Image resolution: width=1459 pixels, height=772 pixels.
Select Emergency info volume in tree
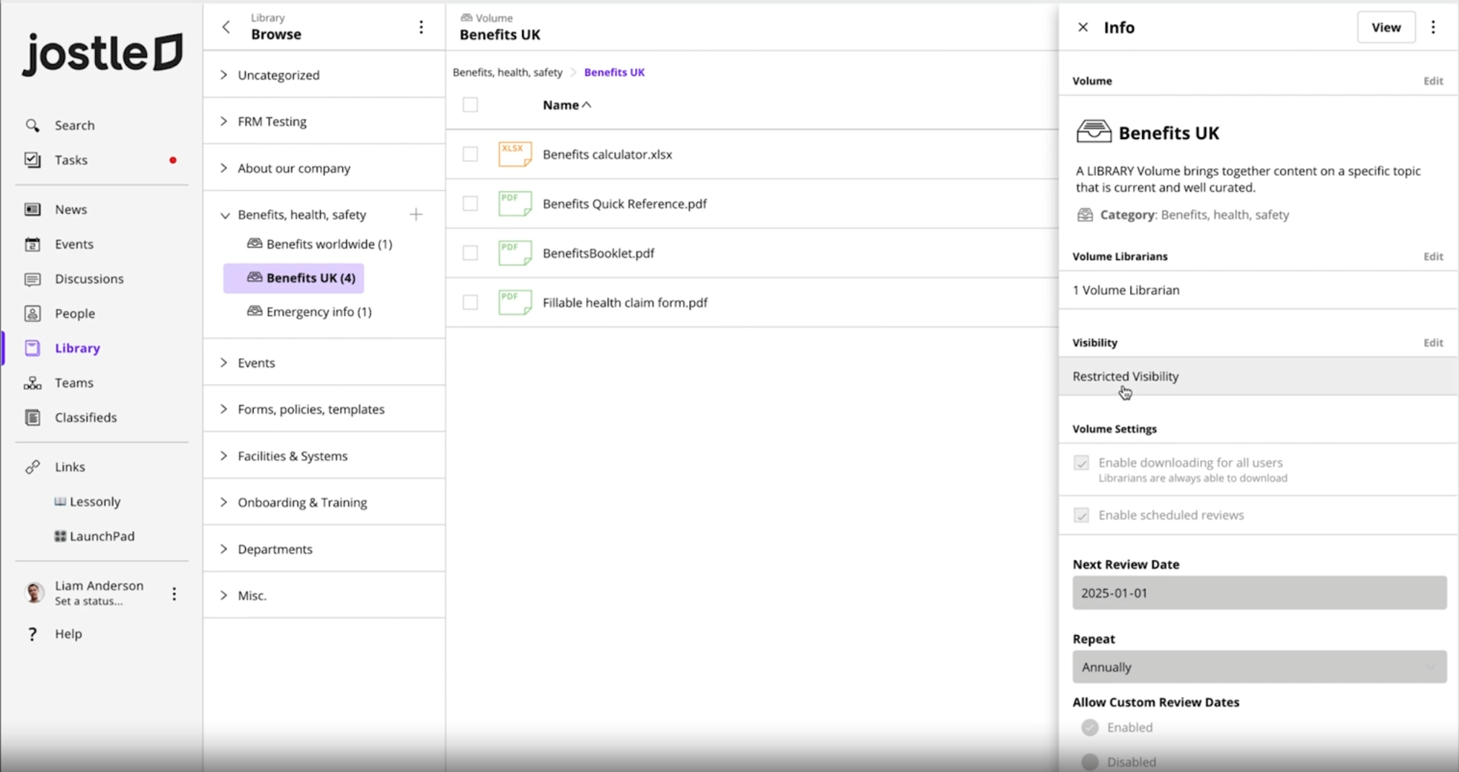pyautogui.click(x=318, y=312)
